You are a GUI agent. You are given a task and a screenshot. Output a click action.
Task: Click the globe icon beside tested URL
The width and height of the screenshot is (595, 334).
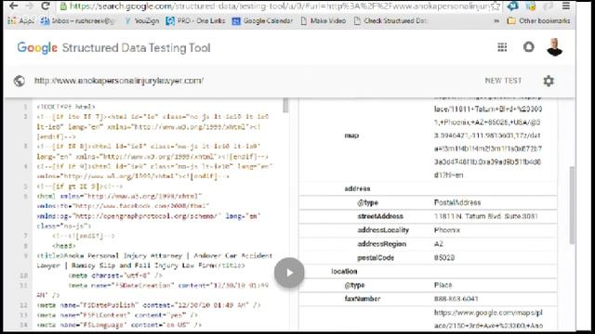click(x=20, y=81)
